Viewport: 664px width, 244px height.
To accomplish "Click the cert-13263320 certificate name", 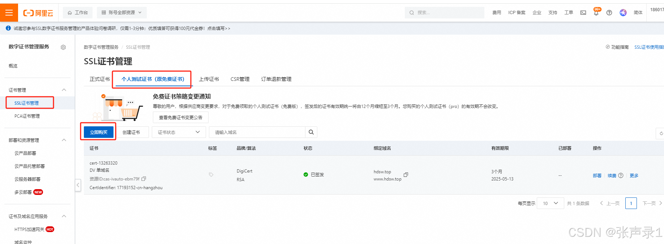I will coord(103,163).
